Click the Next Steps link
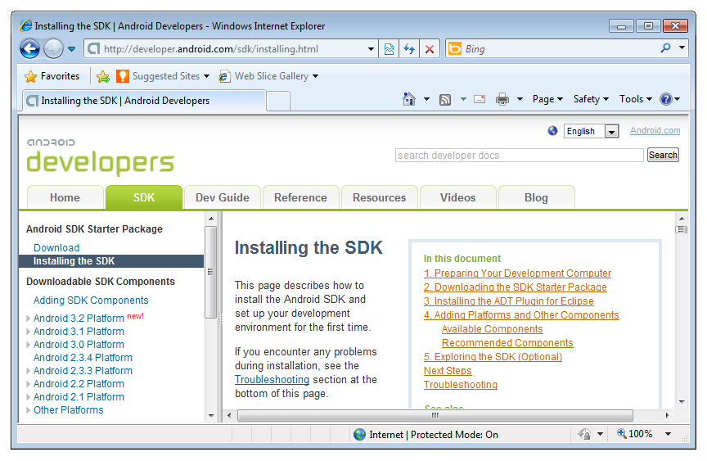This screenshot has width=707, height=461. [448, 371]
